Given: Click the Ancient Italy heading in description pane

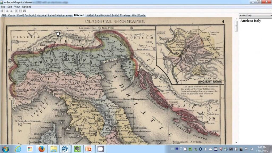Looking at the screenshot, I should tap(251, 21).
